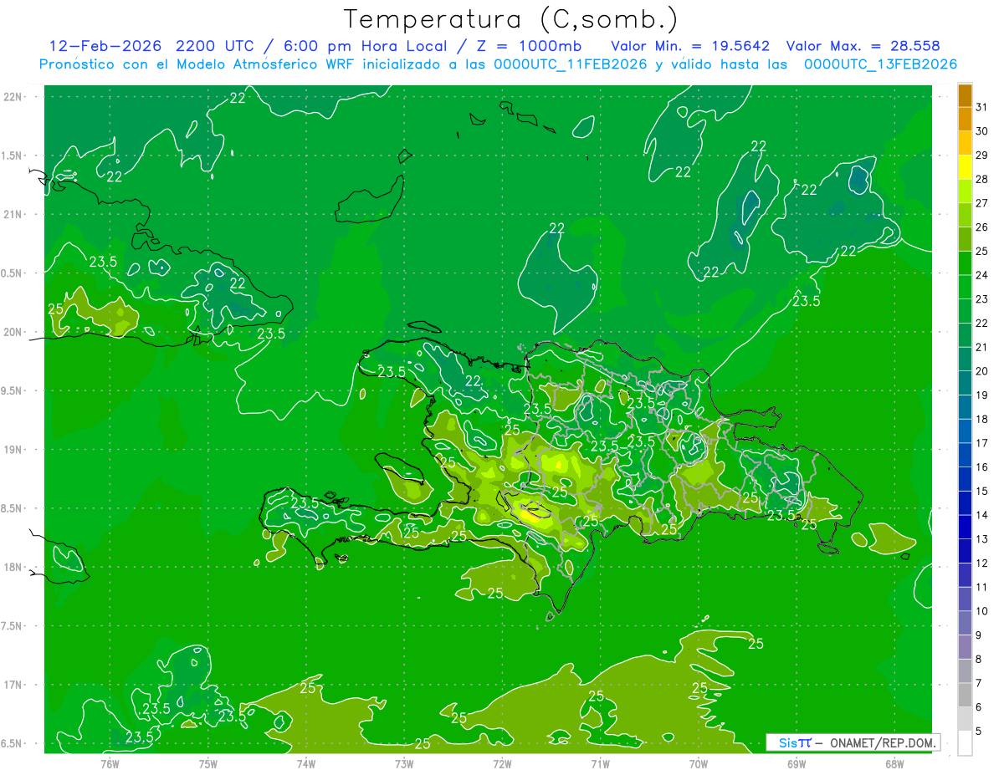Click the 28 label on the color scale
The height and width of the screenshot is (775, 1004).
coord(982,179)
